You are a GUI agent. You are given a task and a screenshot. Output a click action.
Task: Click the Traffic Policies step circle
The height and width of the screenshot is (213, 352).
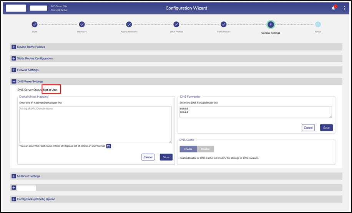pos(224,25)
